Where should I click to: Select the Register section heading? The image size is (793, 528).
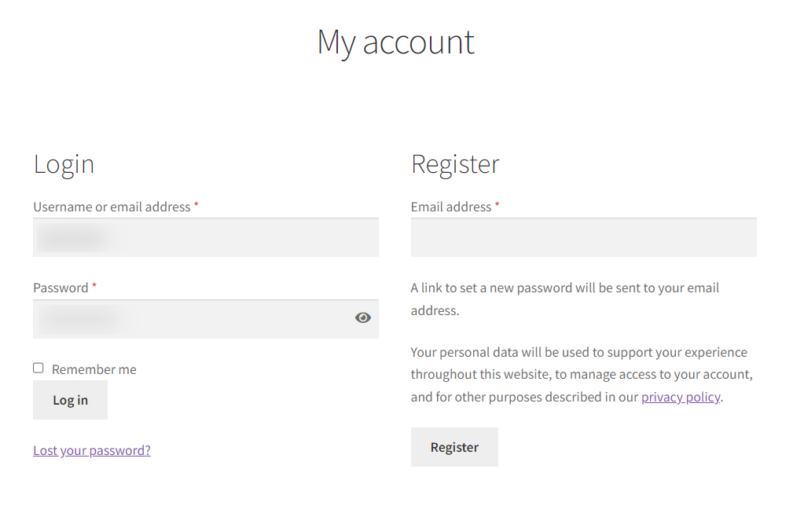455,164
